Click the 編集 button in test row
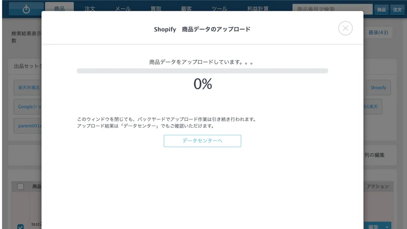The image size is (407, 229). [x=373, y=226]
